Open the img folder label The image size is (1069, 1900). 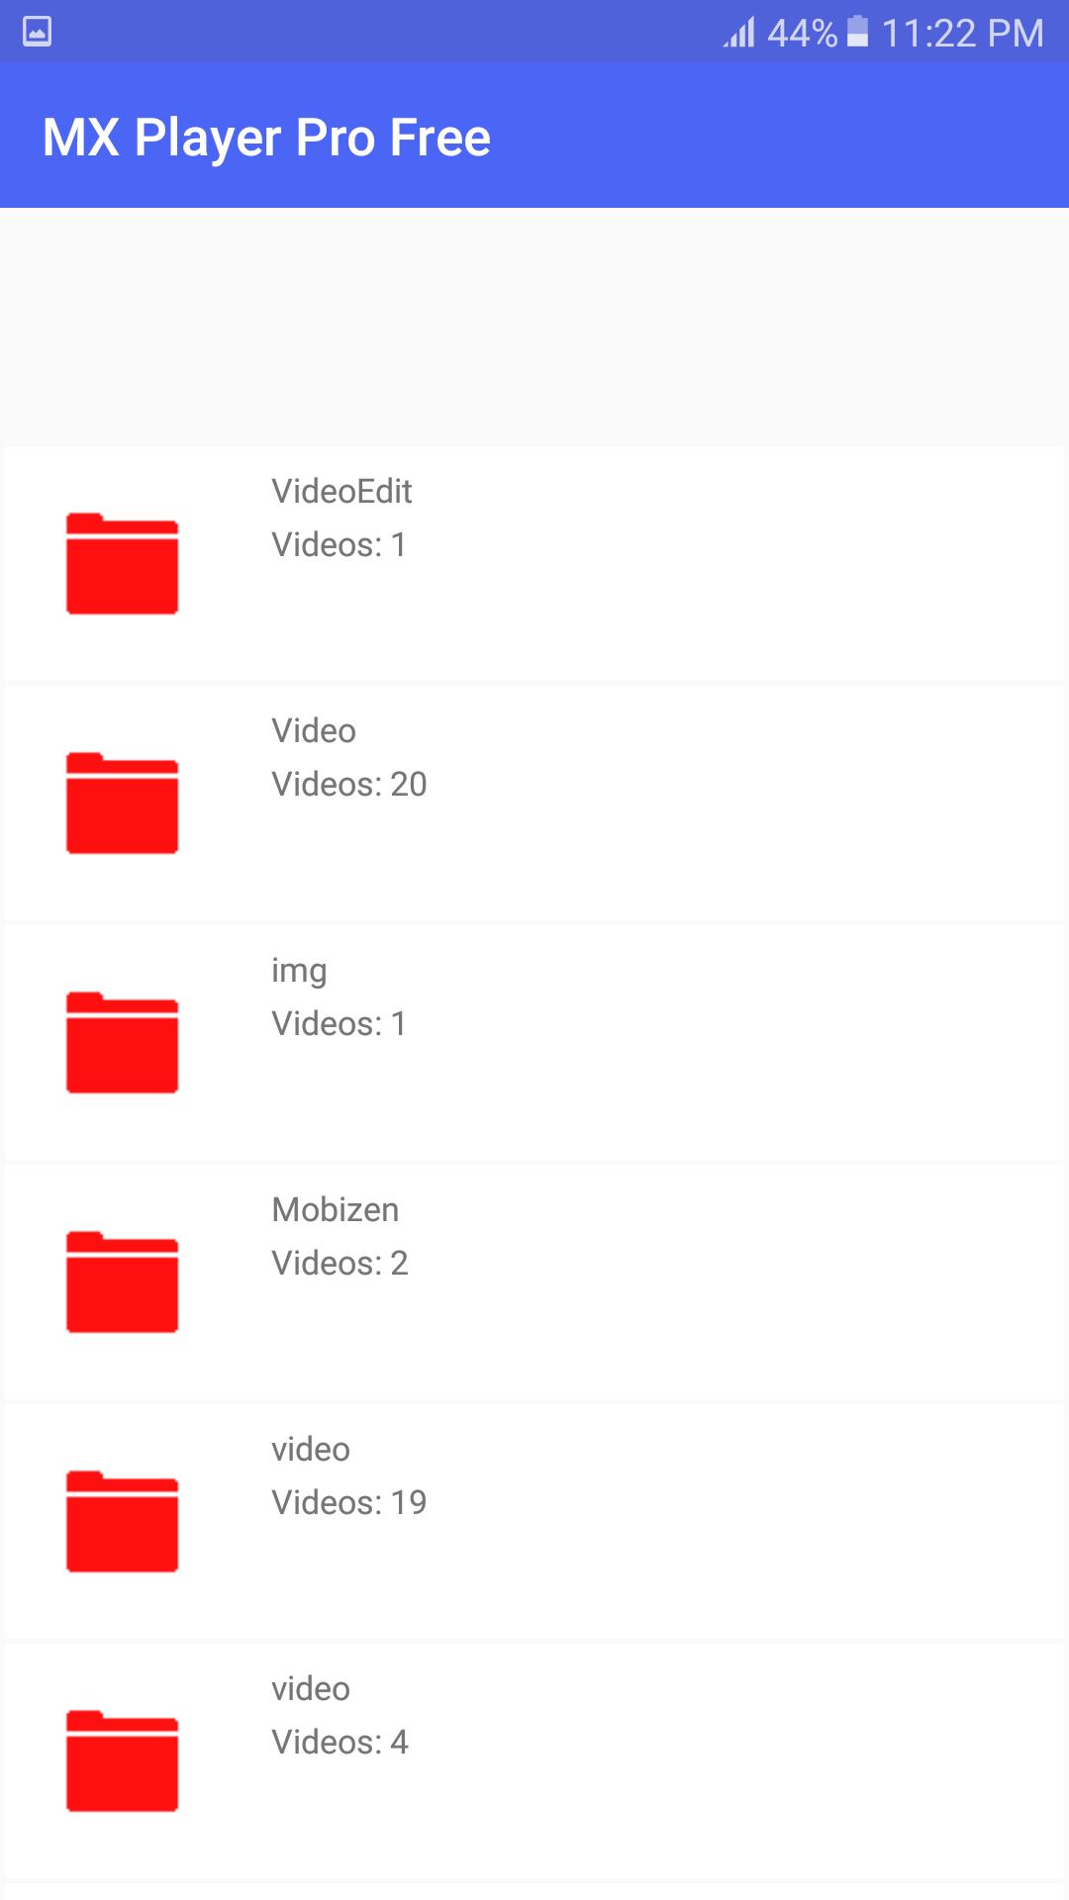coord(299,971)
